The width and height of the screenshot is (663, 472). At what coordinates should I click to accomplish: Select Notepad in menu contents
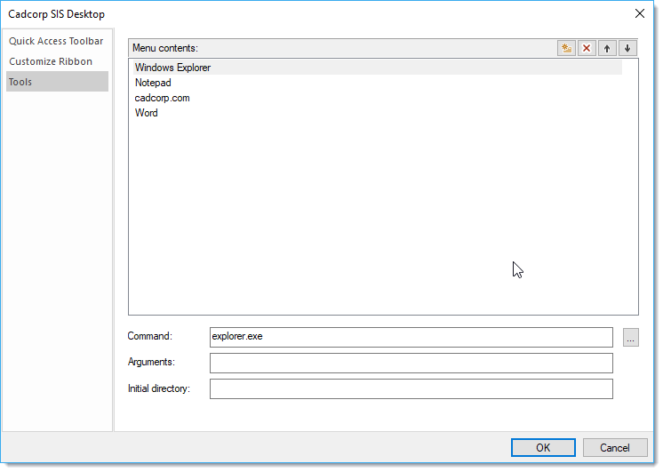[377, 83]
